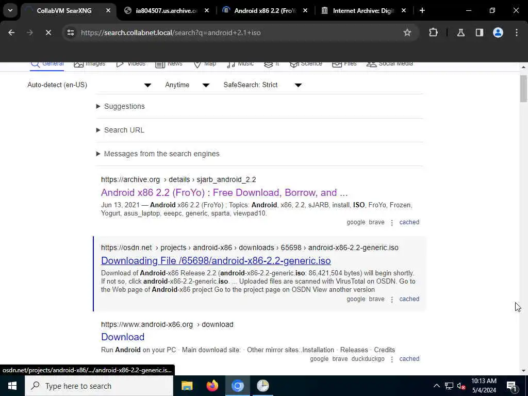
Task: Open the Windows Start menu
Action: [x=12, y=386]
